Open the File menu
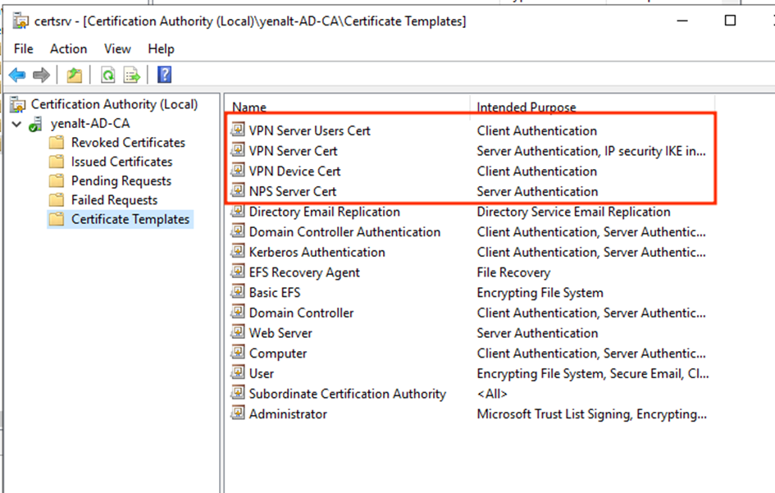Viewport: 775px width, 493px height. coord(23,49)
